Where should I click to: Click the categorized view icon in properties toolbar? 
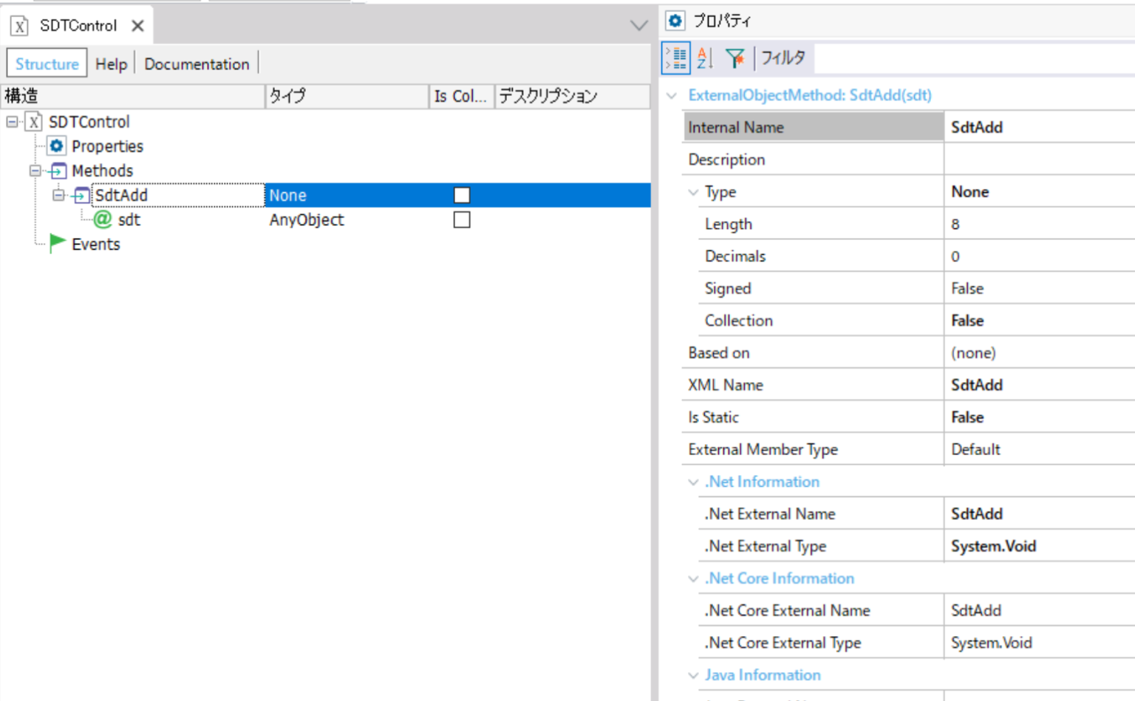pyautogui.click(x=675, y=58)
